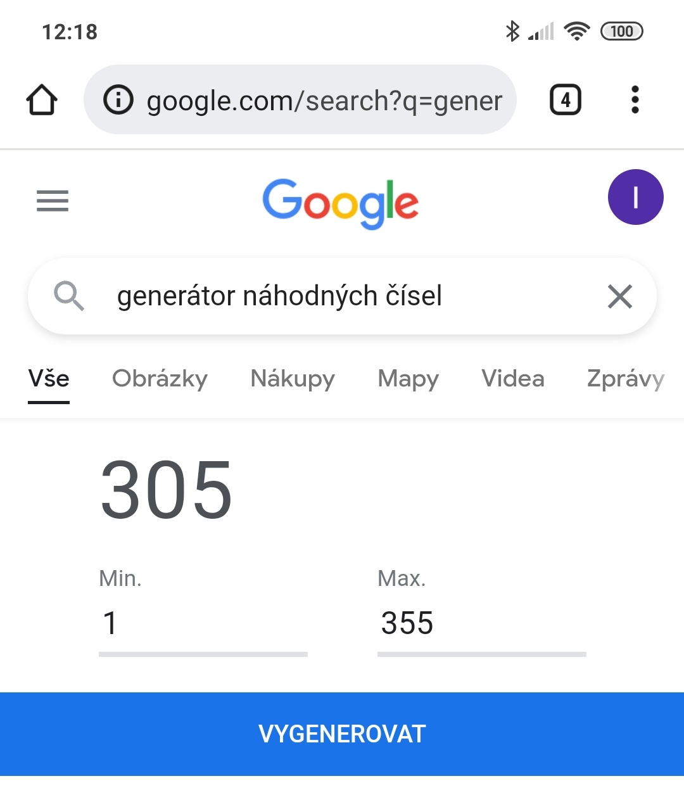
Task: Switch to the Nákupy tab
Action: click(293, 379)
